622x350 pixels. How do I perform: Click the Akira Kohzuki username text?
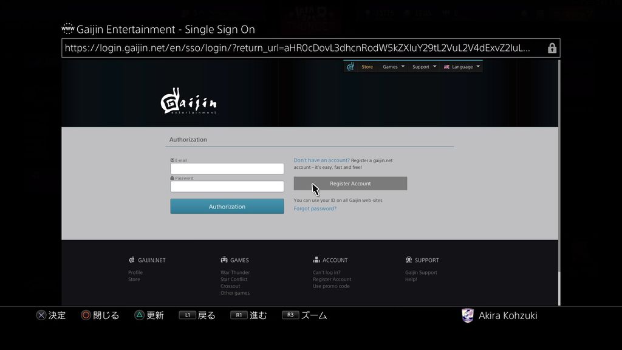click(x=508, y=315)
